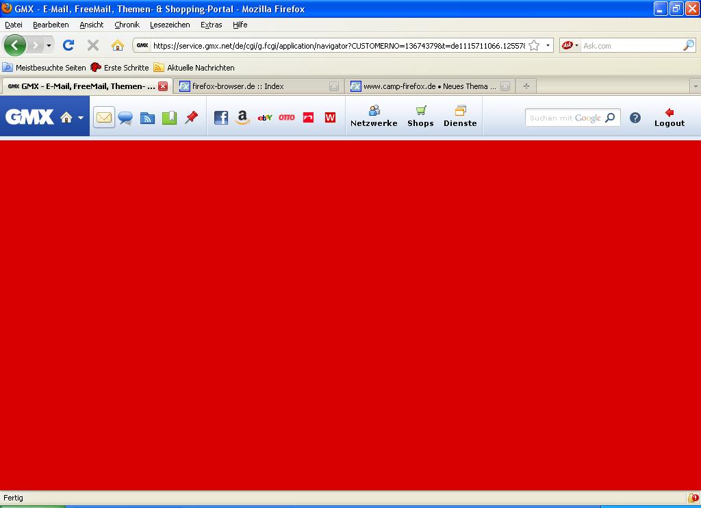This screenshot has height=508, width=701.
Task: Expand the GMX home dropdown arrow
Action: (x=81, y=118)
